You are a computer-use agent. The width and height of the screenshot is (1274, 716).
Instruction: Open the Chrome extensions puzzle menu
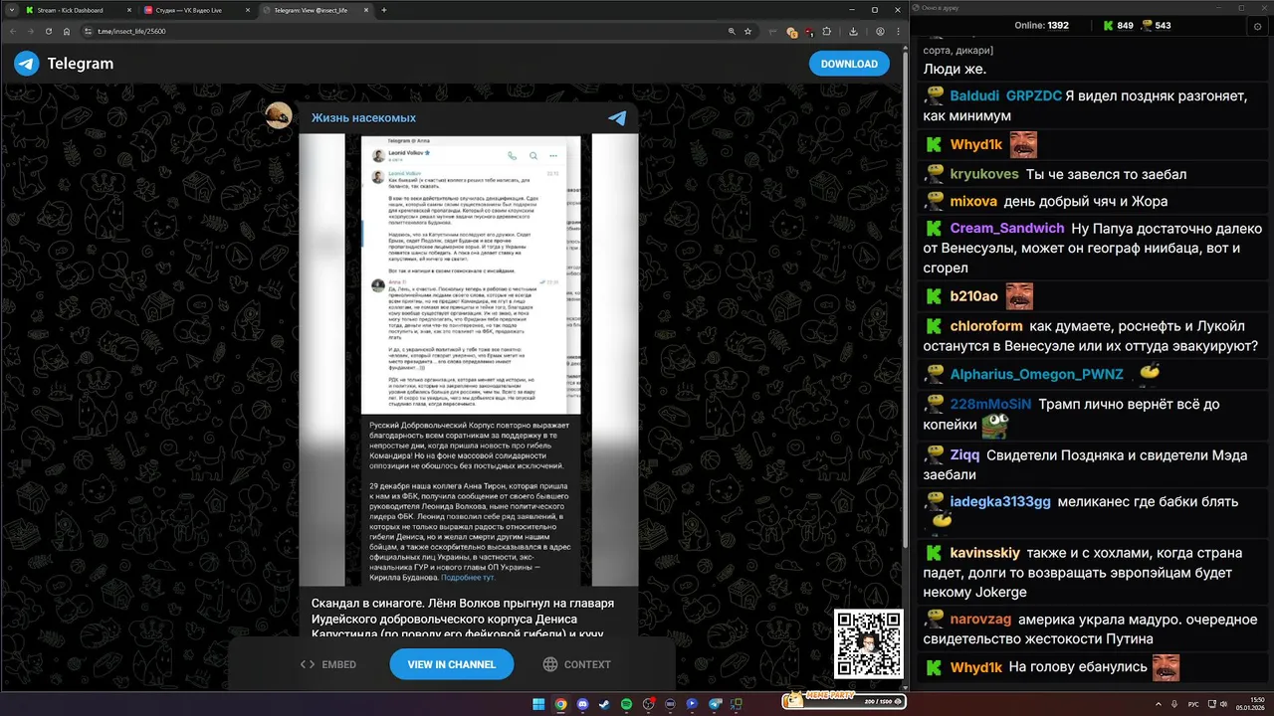point(826,31)
